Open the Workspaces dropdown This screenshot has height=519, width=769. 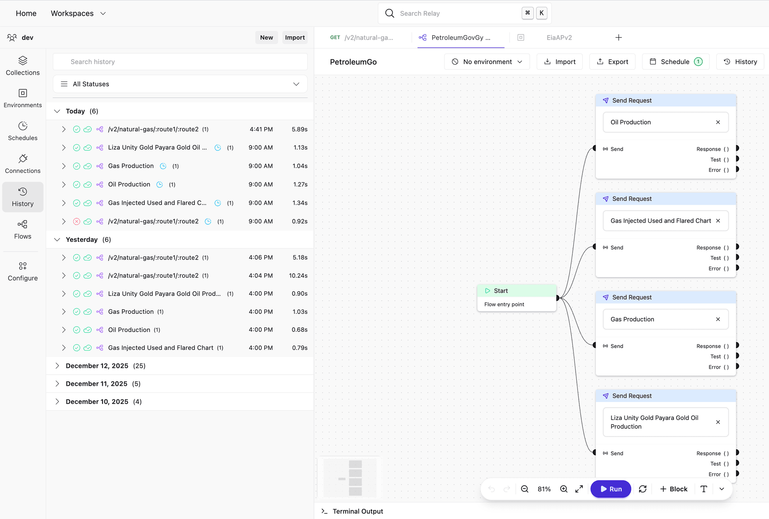(78, 13)
